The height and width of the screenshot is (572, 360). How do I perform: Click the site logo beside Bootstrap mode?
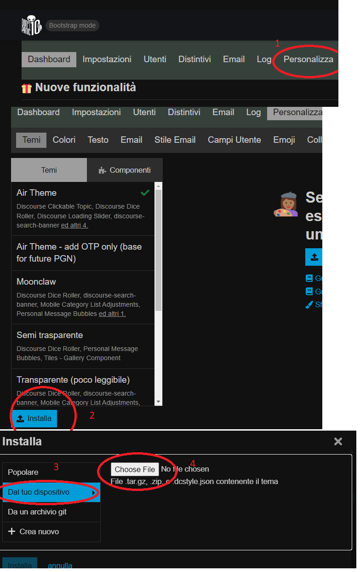[31, 25]
